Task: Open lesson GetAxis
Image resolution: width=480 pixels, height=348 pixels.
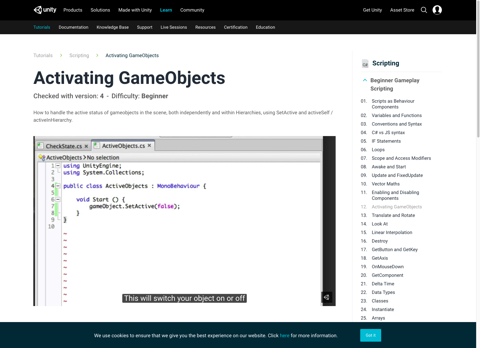Action: point(380,258)
